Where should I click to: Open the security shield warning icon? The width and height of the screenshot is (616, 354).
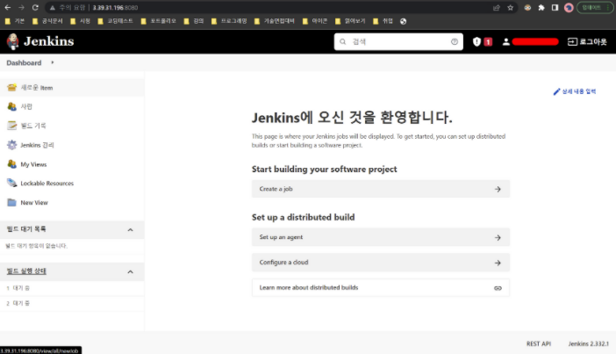pos(476,41)
